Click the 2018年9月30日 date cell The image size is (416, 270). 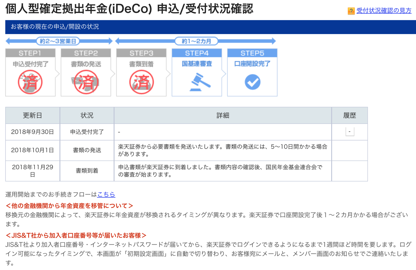pos(32,132)
